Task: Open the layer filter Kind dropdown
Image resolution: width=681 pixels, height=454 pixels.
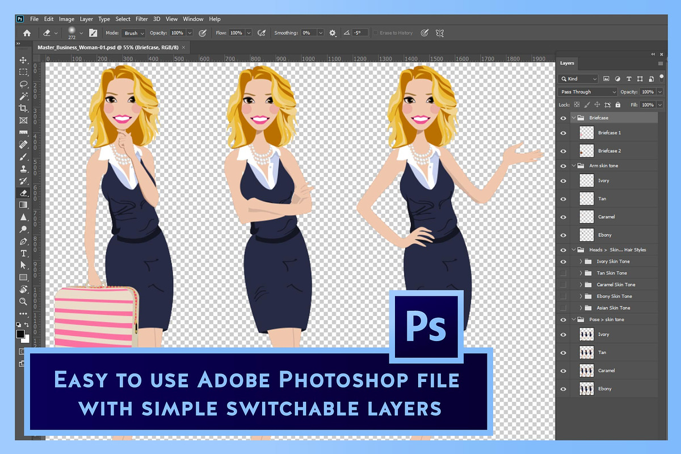Action: [x=578, y=79]
